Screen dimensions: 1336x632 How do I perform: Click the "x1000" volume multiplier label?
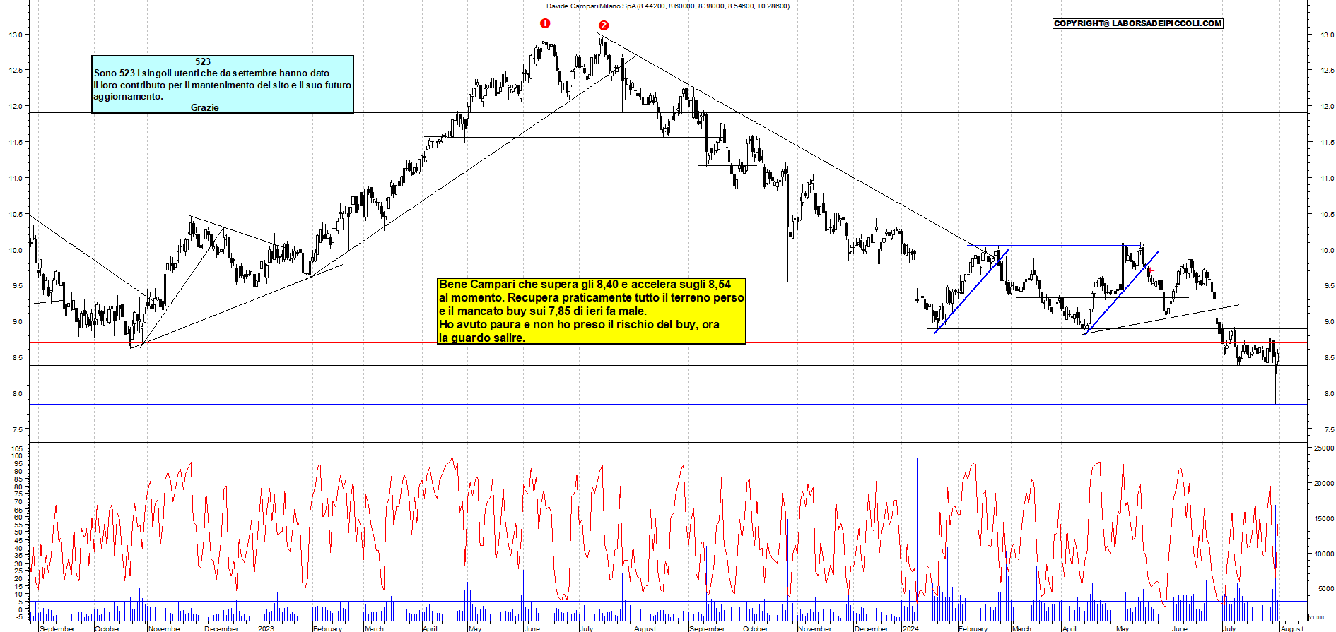click(1317, 617)
